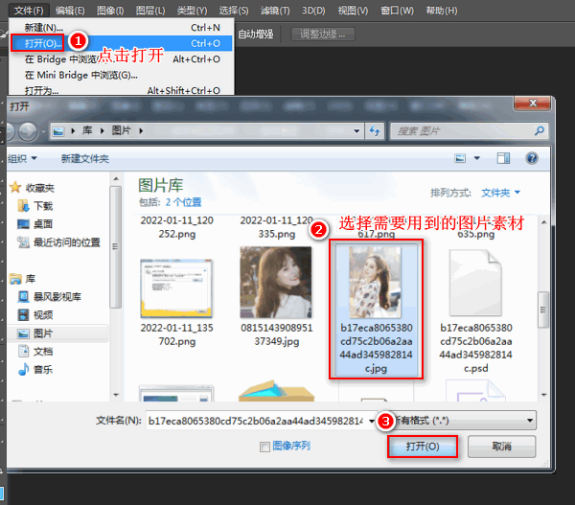This screenshot has height=505, width=575.
Task: Click the help question mark icon
Action: point(532,158)
